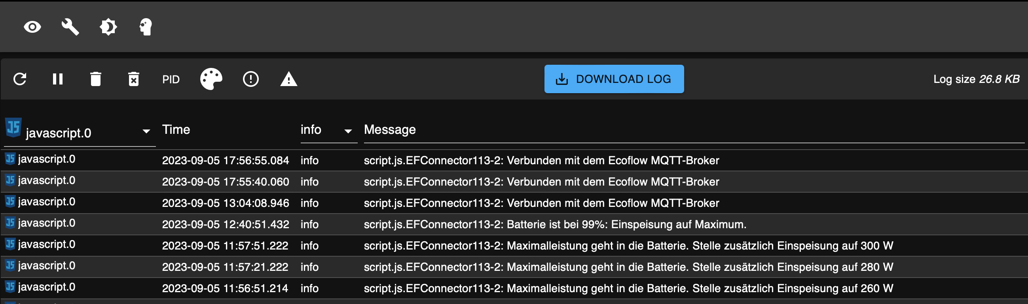1028x304 pixels.
Task: Click the expert mode head icon
Action: (146, 27)
